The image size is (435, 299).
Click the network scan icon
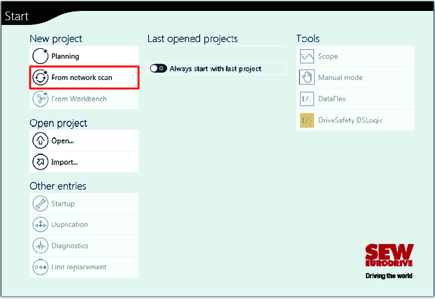pos(40,77)
